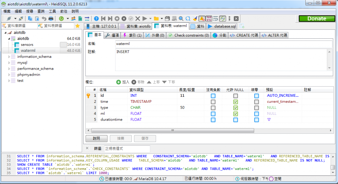Image resolution: width=338 pixels, height=184 pixels.
Task: Click scroll-right arrow of column list
Action: 330,130
